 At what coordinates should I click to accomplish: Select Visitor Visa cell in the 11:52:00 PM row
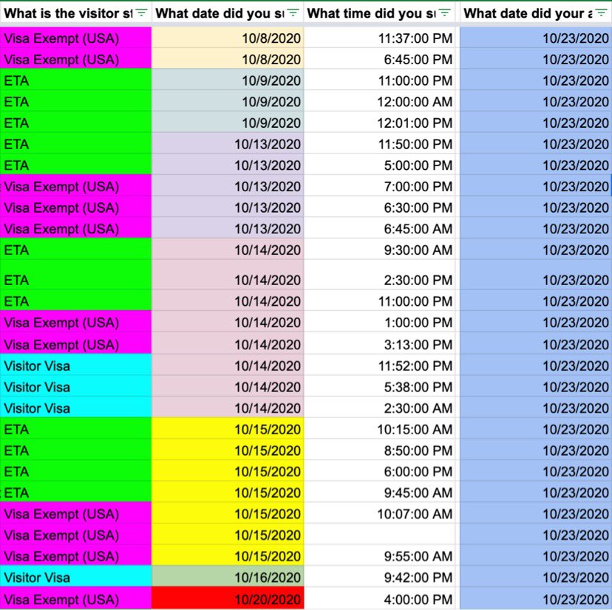tap(75, 365)
